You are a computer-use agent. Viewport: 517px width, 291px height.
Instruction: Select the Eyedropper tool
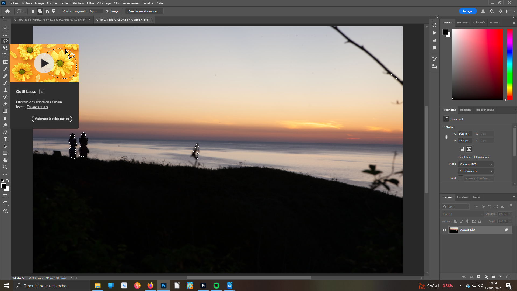click(5, 69)
